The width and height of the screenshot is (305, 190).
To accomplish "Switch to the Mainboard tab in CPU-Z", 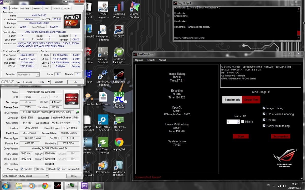I will point(26,8).
